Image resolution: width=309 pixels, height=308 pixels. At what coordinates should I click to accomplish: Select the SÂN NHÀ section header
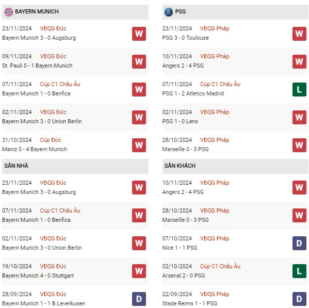75,166
